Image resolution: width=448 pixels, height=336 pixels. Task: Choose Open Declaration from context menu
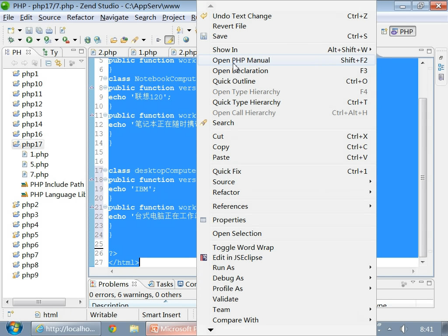[x=287, y=71]
